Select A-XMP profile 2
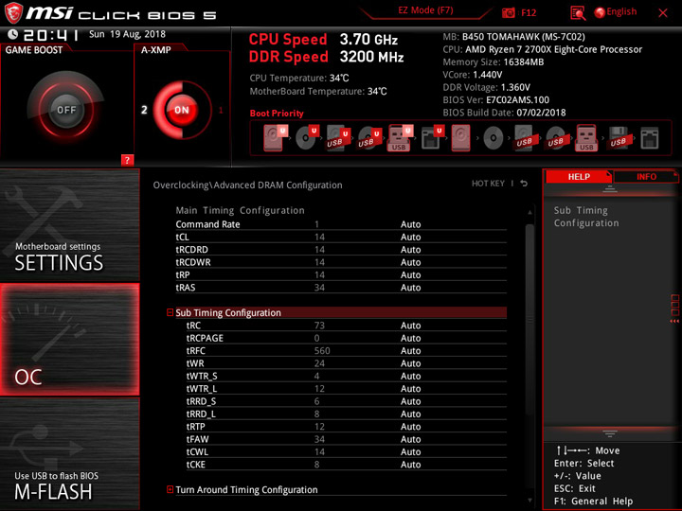 144,110
